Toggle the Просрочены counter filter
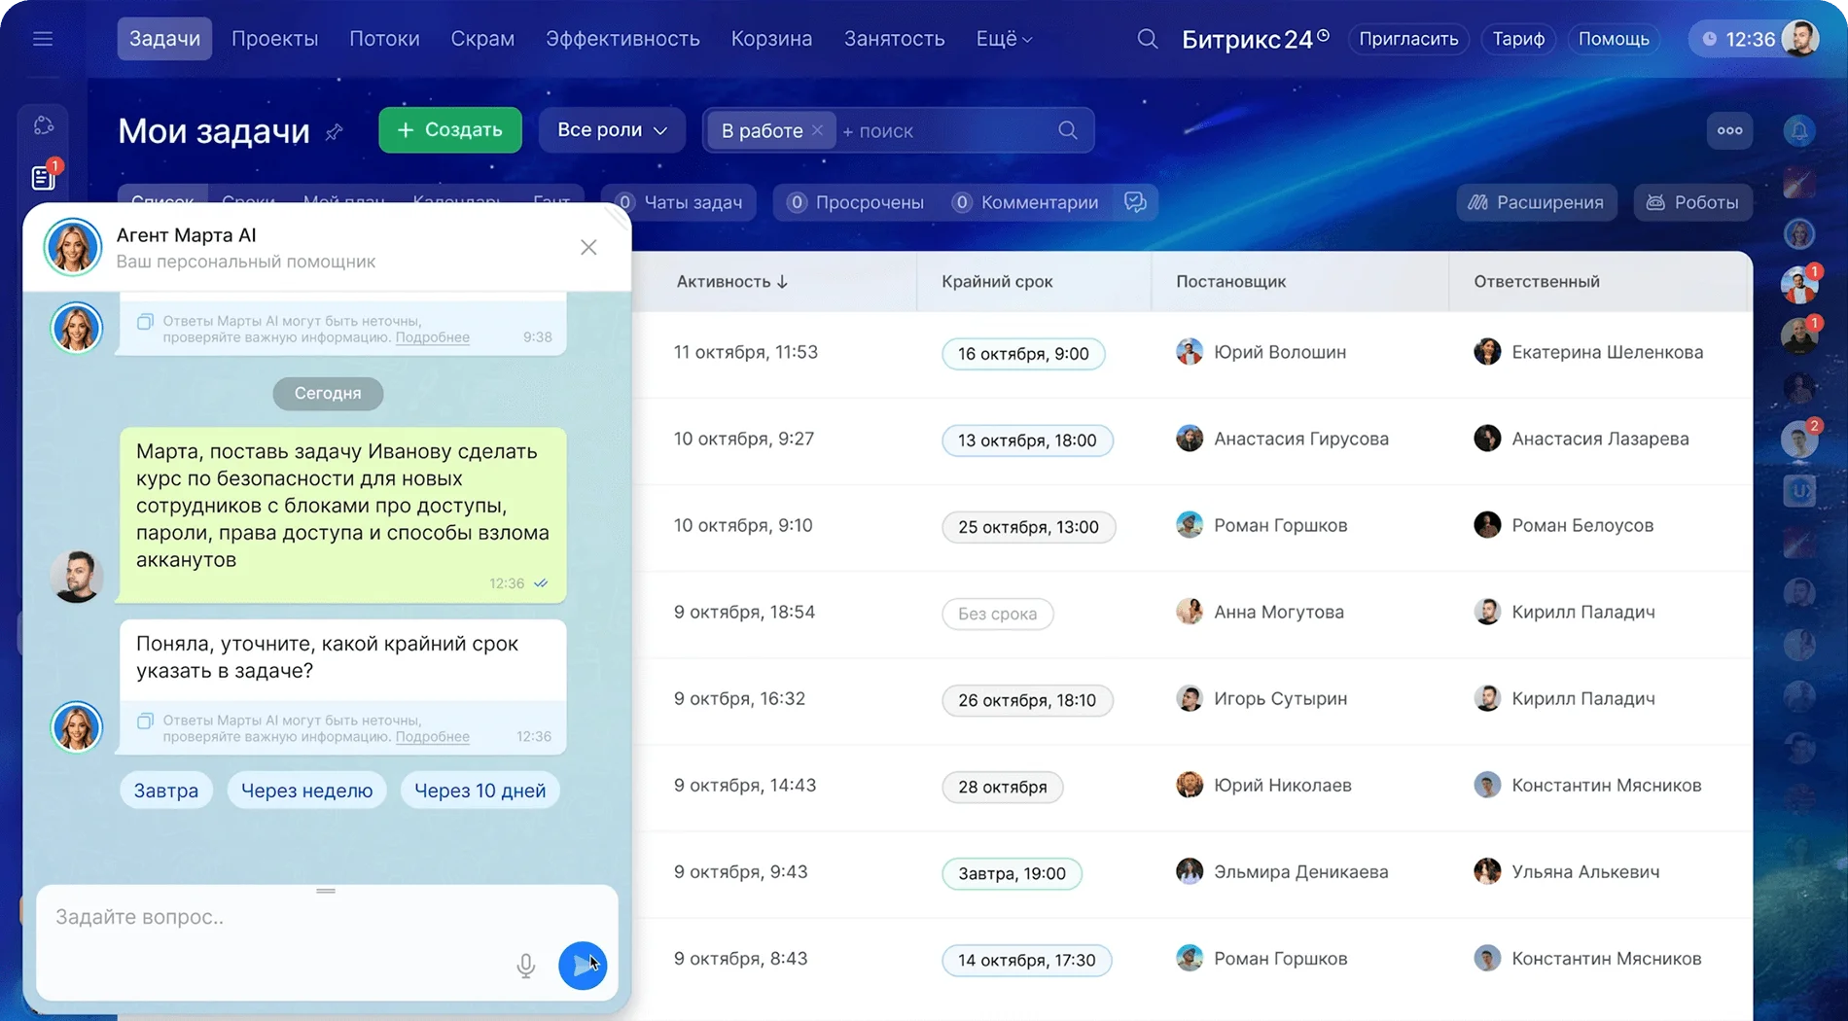This screenshot has height=1021, width=1848. (x=855, y=202)
